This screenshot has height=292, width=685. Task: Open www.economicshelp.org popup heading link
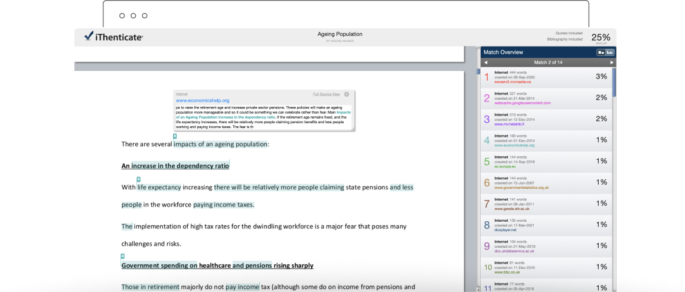(203, 100)
